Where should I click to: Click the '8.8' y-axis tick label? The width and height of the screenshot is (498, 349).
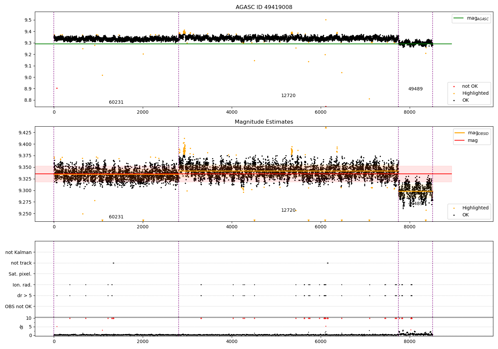pos(28,100)
